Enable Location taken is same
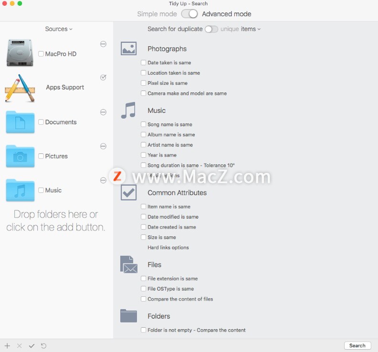The height and width of the screenshot is (352, 378). (144, 73)
